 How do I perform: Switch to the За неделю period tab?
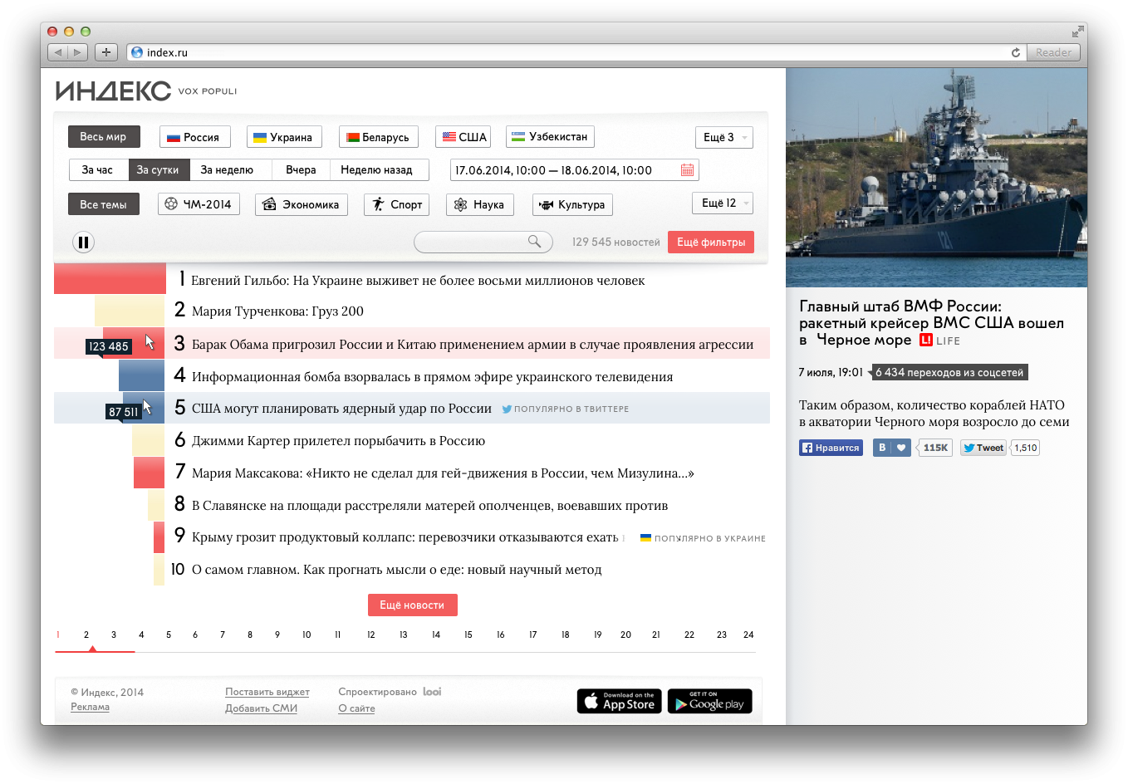[227, 170]
